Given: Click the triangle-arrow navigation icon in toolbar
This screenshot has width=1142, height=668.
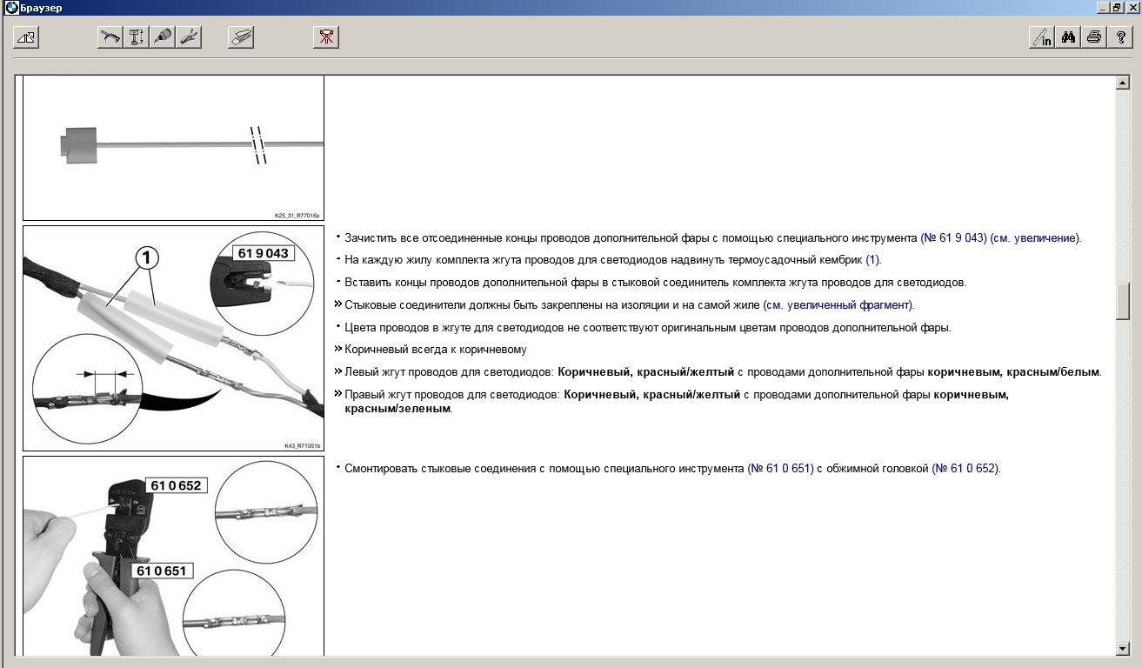Looking at the screenshot, I should tap(27, 37).
